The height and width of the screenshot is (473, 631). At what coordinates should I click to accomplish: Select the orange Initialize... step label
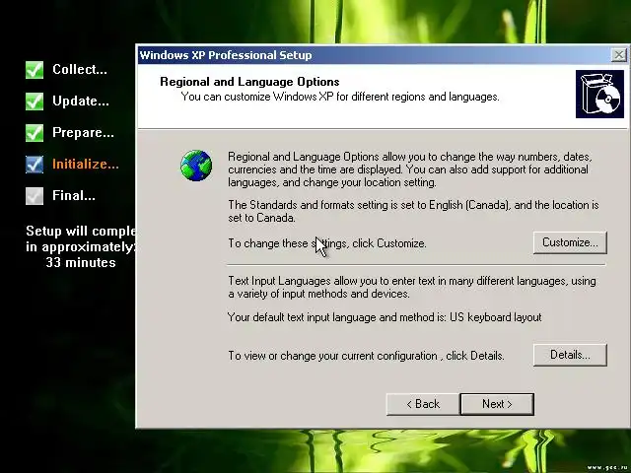(86, 165)
